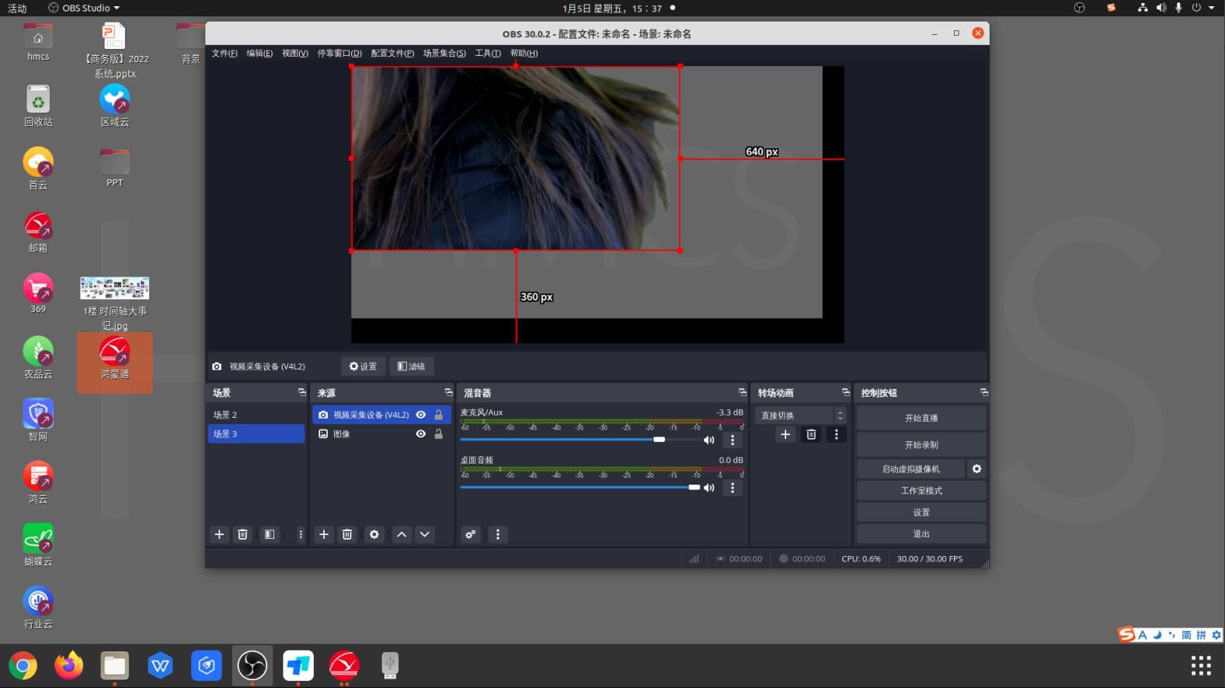Add a new scene with plus icon
1225x688 pixels.
click(219, 534)
